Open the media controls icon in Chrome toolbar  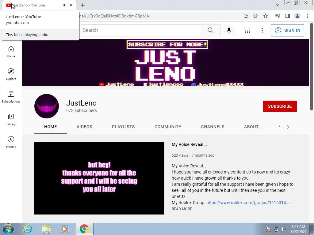pos(278,16)
